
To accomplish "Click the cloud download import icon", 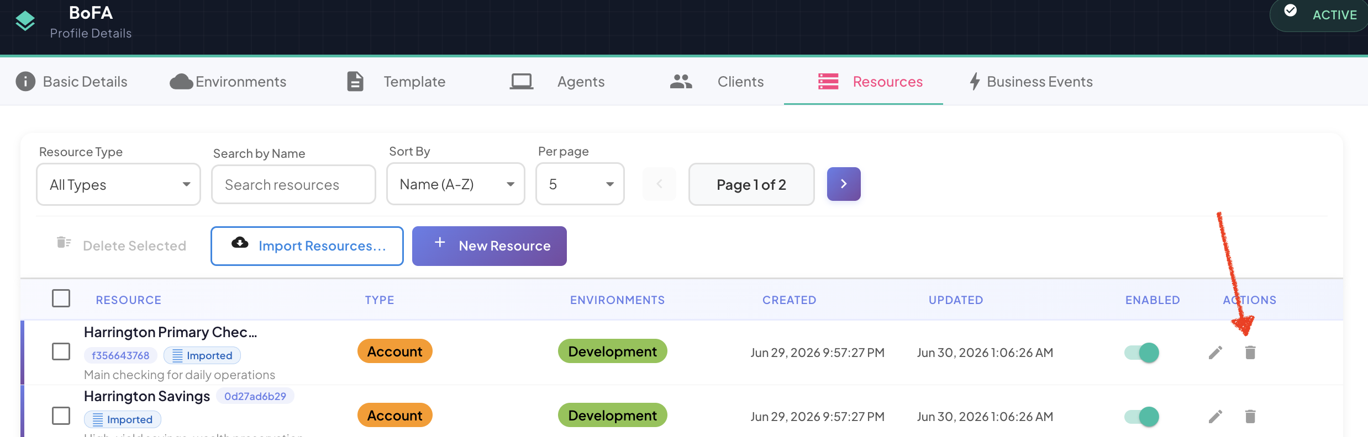I will (x=240, y=242).
